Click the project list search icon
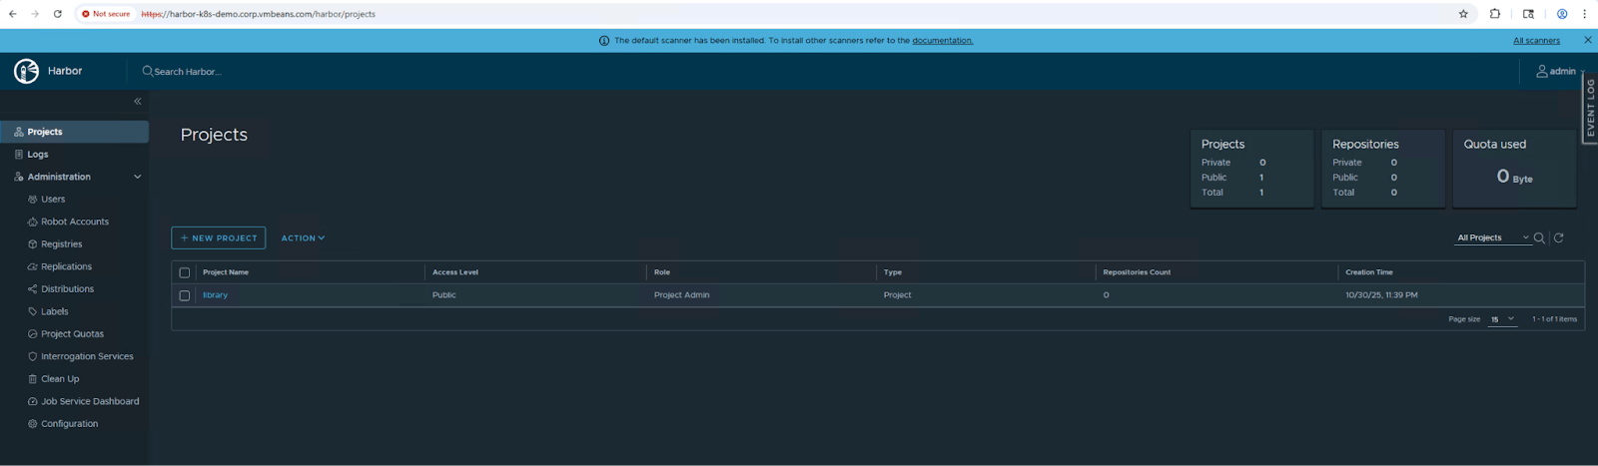 1539,237
